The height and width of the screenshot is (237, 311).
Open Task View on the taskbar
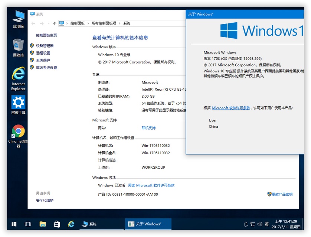click(28, 224)
